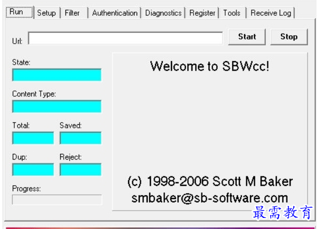Click the 'Saved:' label

click(71, 125)
